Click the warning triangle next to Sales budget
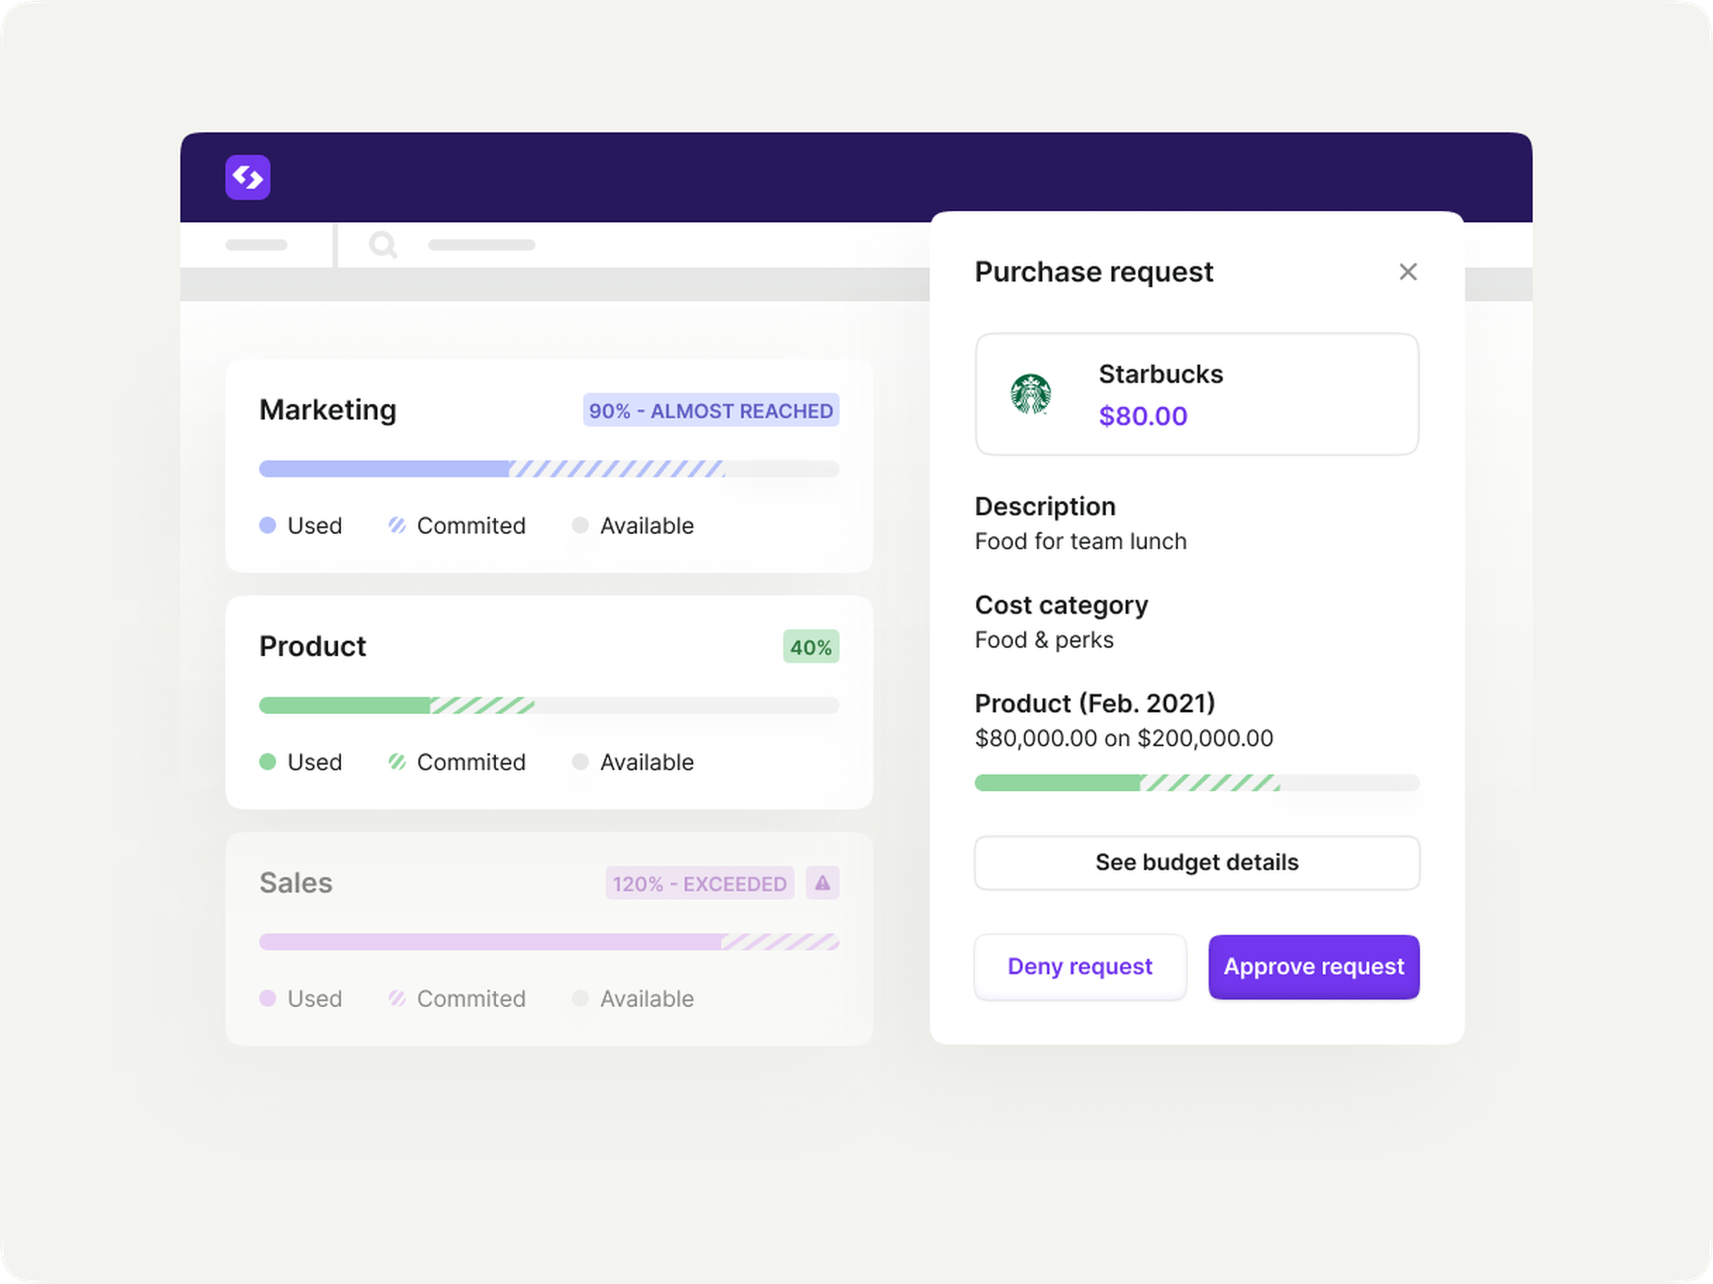1713x1284 pixels. pyautogui.click(x=823, y=882)
